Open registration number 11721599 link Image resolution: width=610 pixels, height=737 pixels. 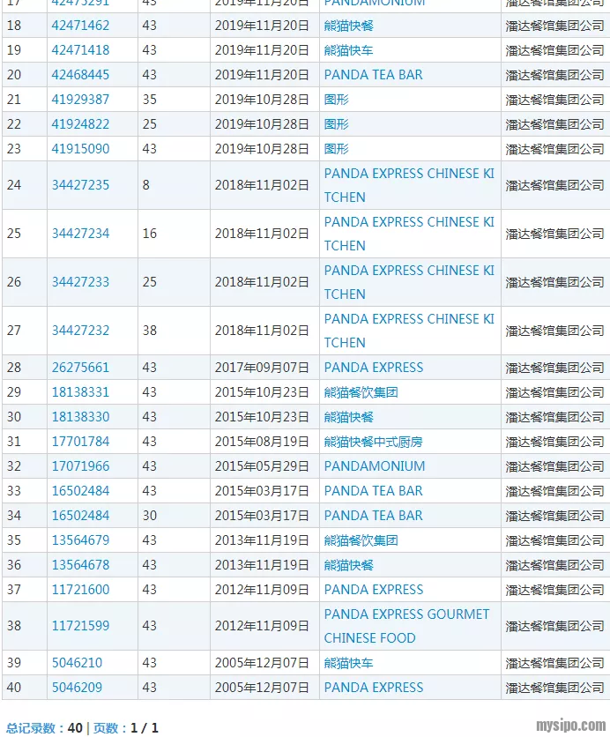[x=80, y=626]
